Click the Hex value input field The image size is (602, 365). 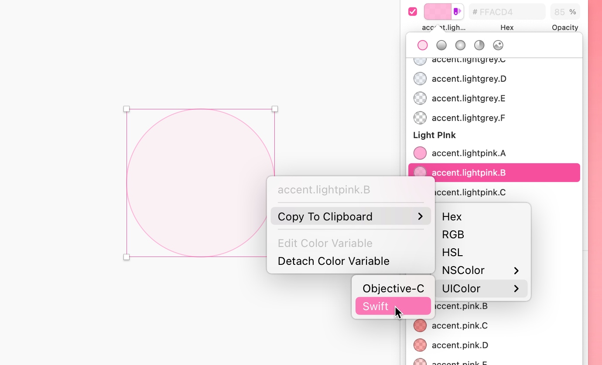507,11
